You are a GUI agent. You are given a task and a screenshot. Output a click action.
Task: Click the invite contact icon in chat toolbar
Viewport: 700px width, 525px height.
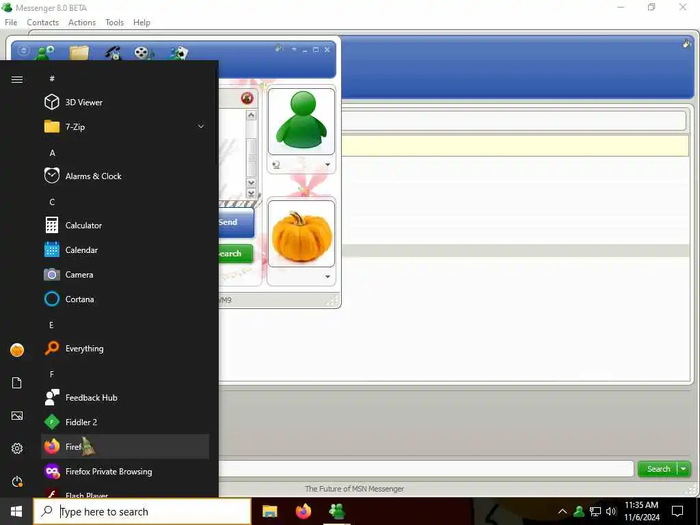pos(44,53)
